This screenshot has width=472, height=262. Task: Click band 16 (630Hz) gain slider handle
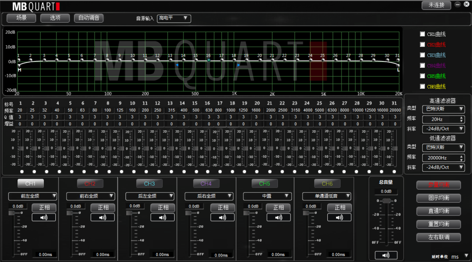tap(209, 148)
